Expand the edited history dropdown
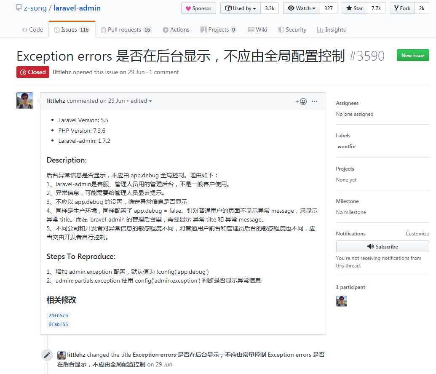Viewport: 436px width, 374px height. pos(141,101)
